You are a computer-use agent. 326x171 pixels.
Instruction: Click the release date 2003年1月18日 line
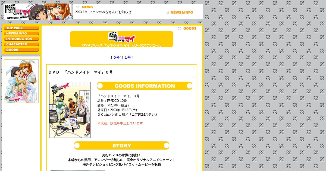(x=117, y=110)
